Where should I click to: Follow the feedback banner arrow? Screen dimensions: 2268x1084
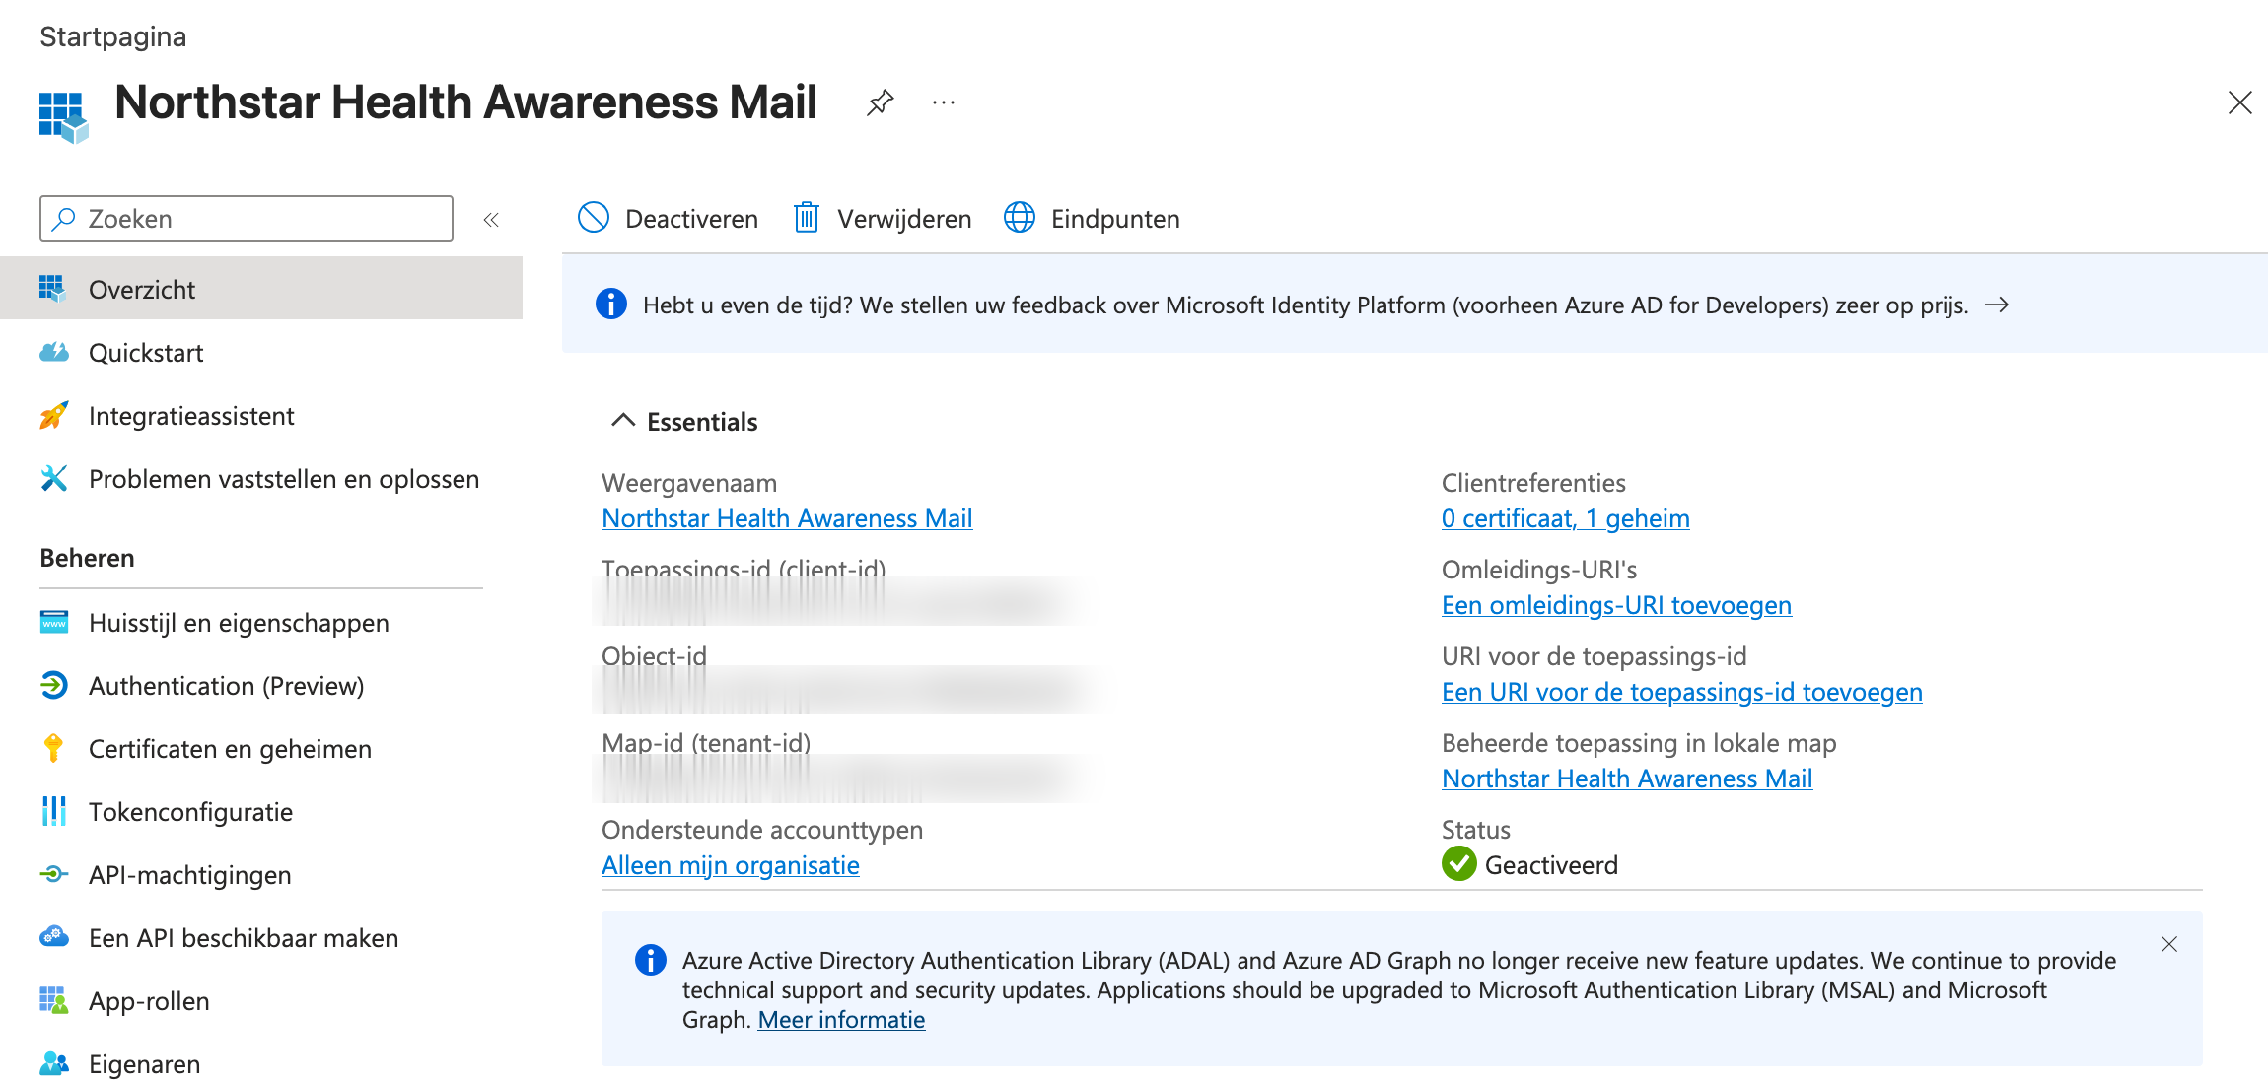tap(1997, 305)
